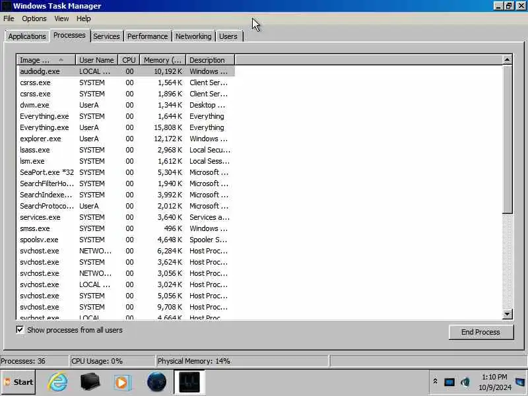Click the Show desktop icon in tray corner
The height and width of the screenshot is (396, 528).
coord(521,382)
